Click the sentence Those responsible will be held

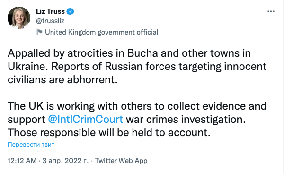click(x=109, y=132)
